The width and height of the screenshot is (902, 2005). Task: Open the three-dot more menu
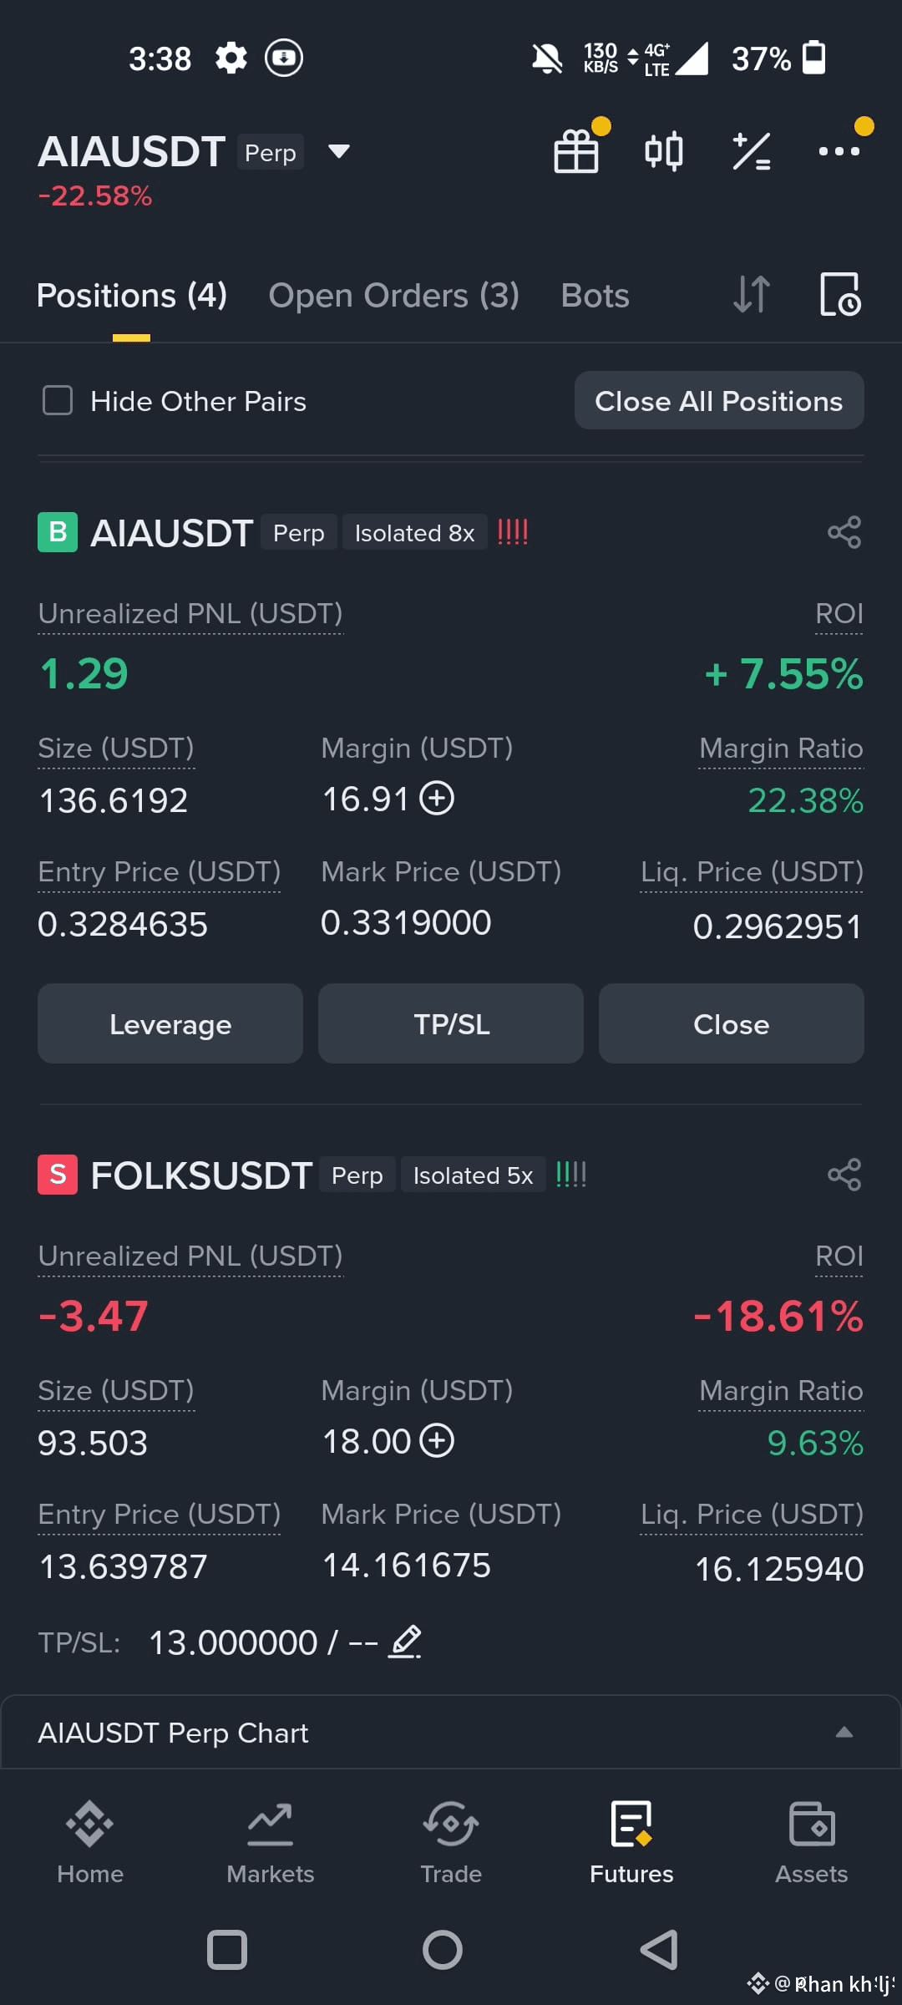click(839, 151)
